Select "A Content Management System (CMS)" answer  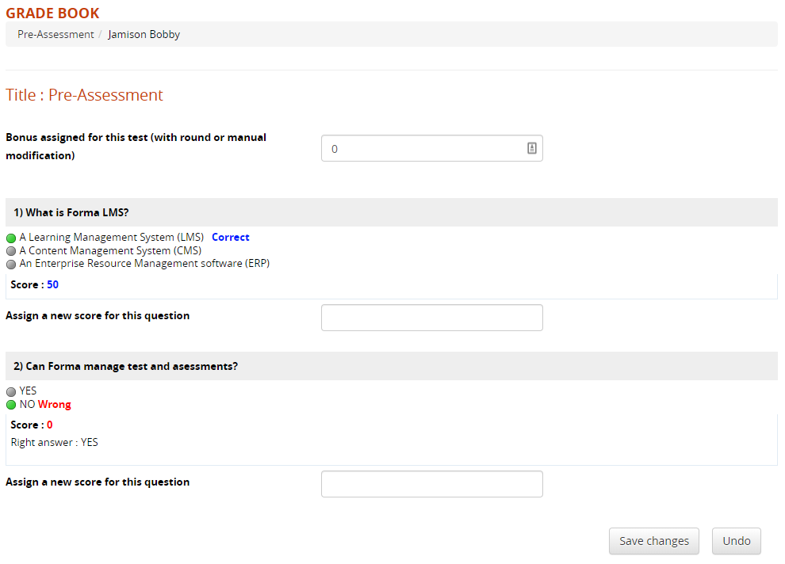(10, 250)
